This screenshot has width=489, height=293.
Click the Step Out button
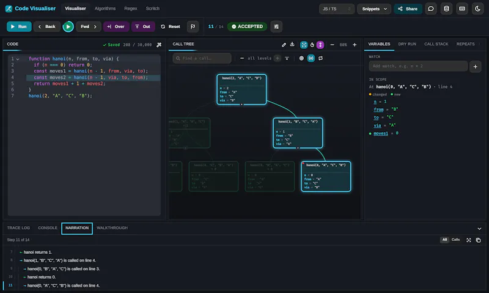coord(143,26)
